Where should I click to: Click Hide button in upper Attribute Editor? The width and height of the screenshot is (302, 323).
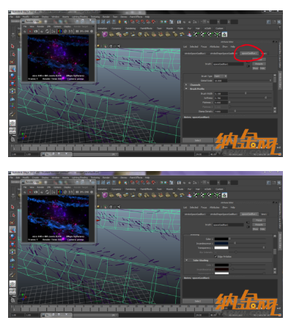[x=262, y=68]
